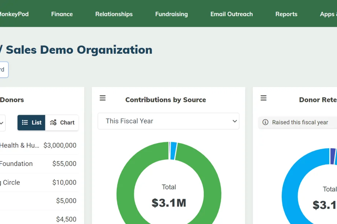Click the Donors card heading
The width and height of the screenshot is (337, 224).
[x=12, y=100]
